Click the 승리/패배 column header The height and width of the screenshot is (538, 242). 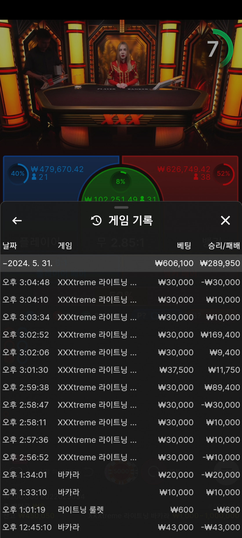tap(224, 246)
